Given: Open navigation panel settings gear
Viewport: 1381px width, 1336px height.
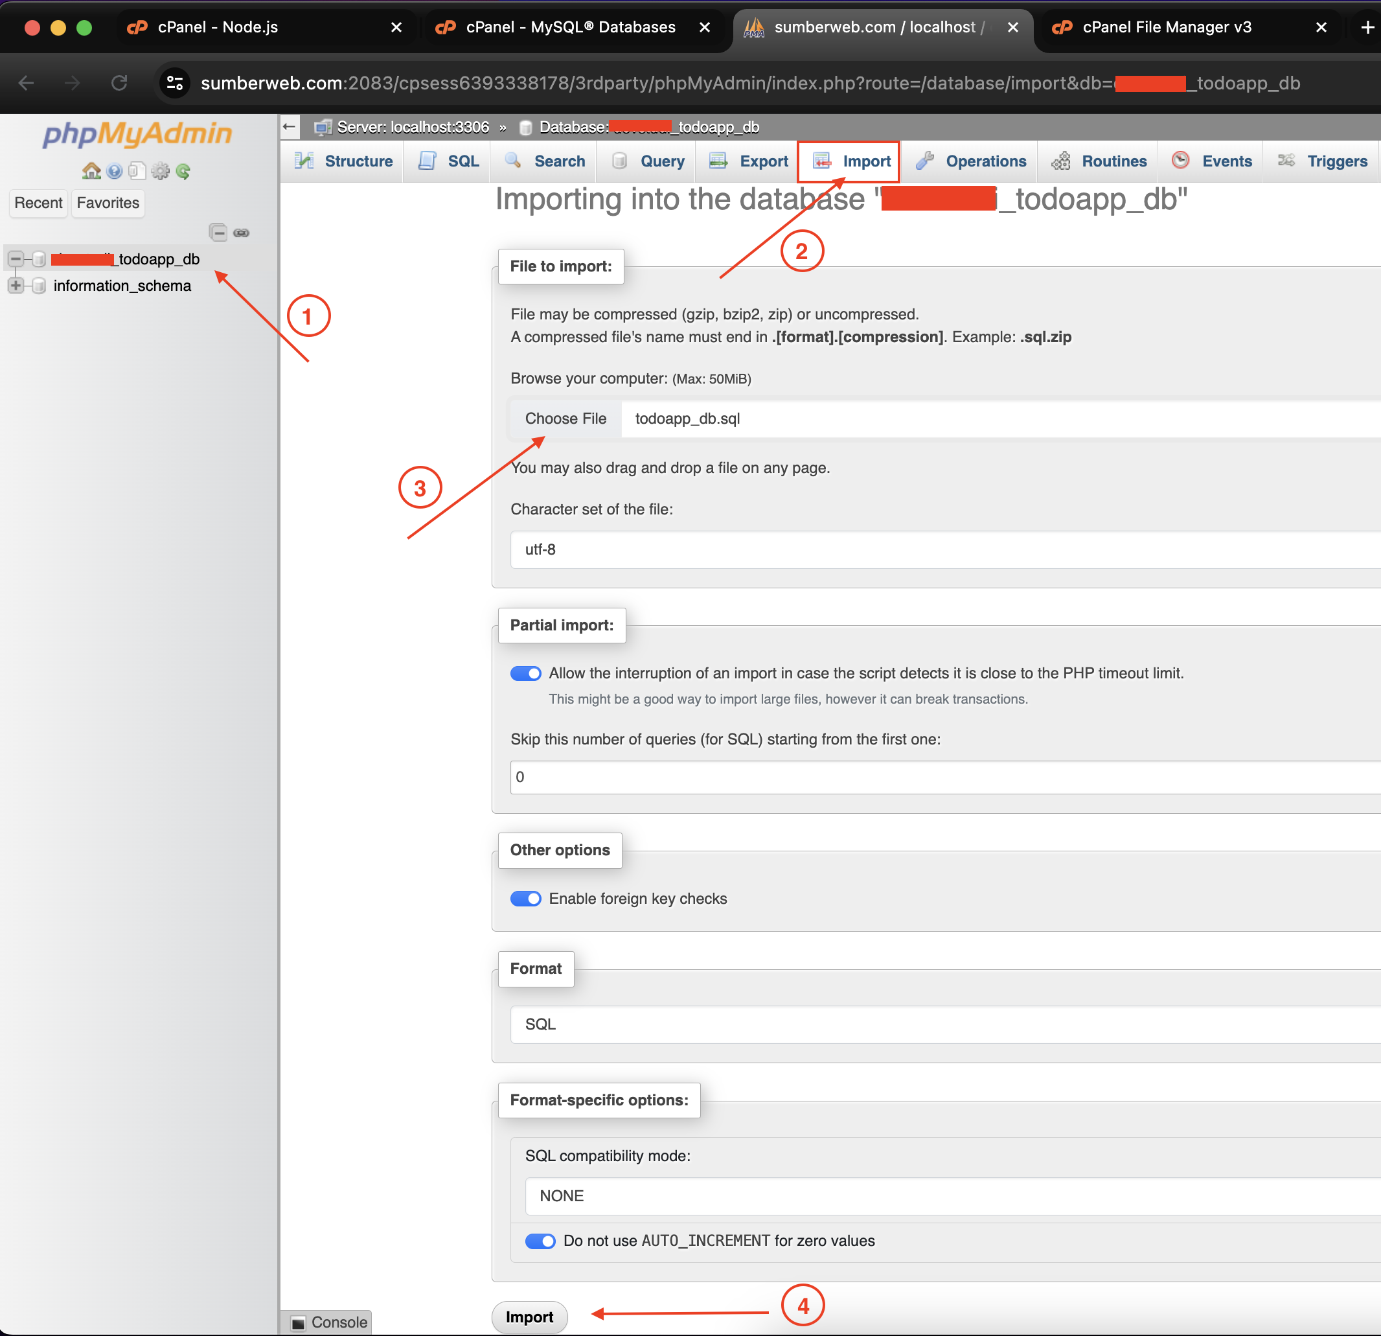Looking at the screenshot, I should click(161, 170).
